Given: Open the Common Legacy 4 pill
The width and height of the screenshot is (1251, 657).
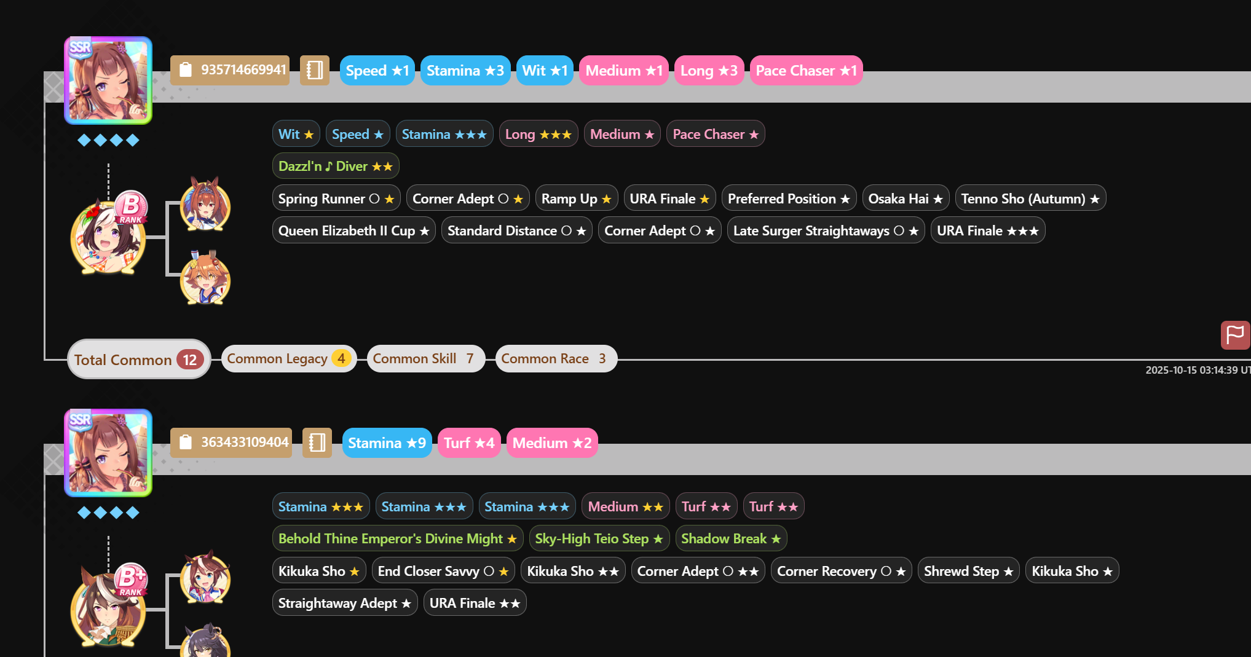Looking at the screenshot, I should [x=289, y=358].
